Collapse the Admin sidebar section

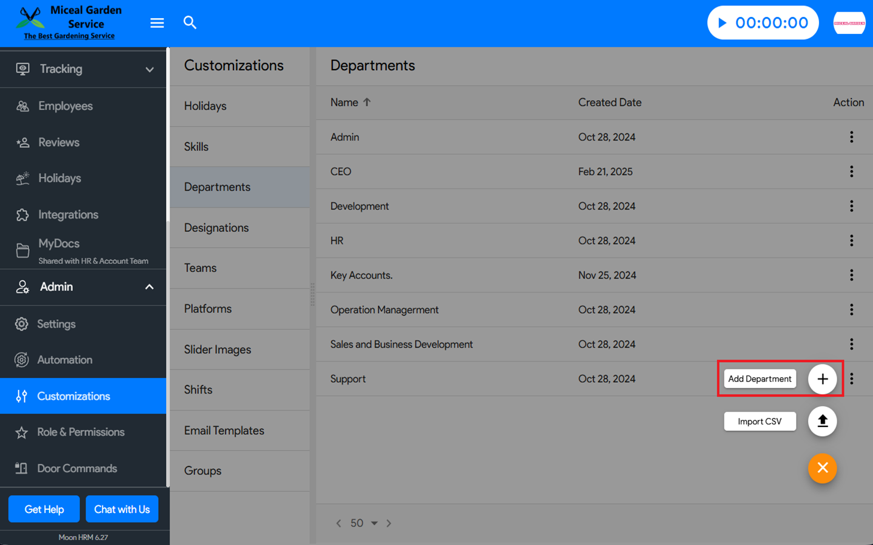tap(149, 287)
